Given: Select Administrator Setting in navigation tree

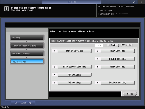Looking at the screenshot, I should coord(27,46).
